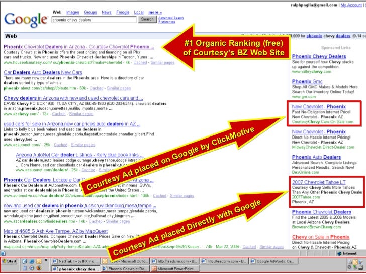This screenshot has width=366, height=274.
Task: Open the Local search tab
Action: click(x=139, y=12)
